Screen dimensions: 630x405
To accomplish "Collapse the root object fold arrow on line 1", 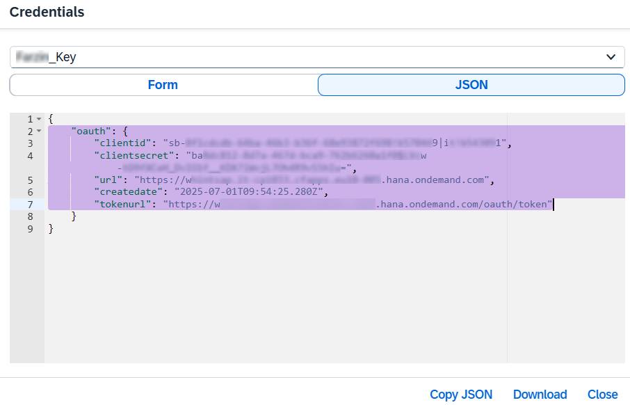I will (x=39, y=120).
